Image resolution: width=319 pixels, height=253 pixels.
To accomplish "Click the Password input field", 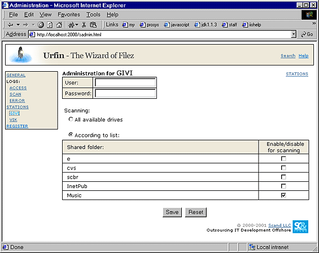I will tap(125, 93).
